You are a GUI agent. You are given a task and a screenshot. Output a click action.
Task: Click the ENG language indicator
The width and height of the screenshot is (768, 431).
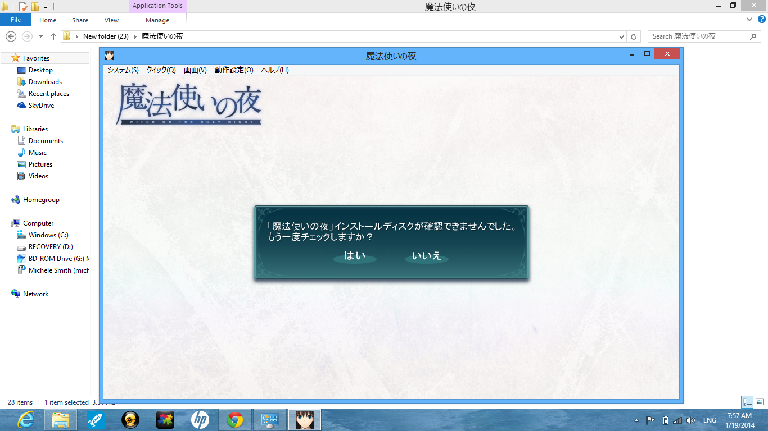(x=710, y=420)
